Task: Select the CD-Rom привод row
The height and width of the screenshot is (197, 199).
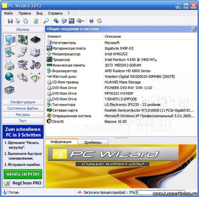Action: pyautogui.click(x=121, y=82)
